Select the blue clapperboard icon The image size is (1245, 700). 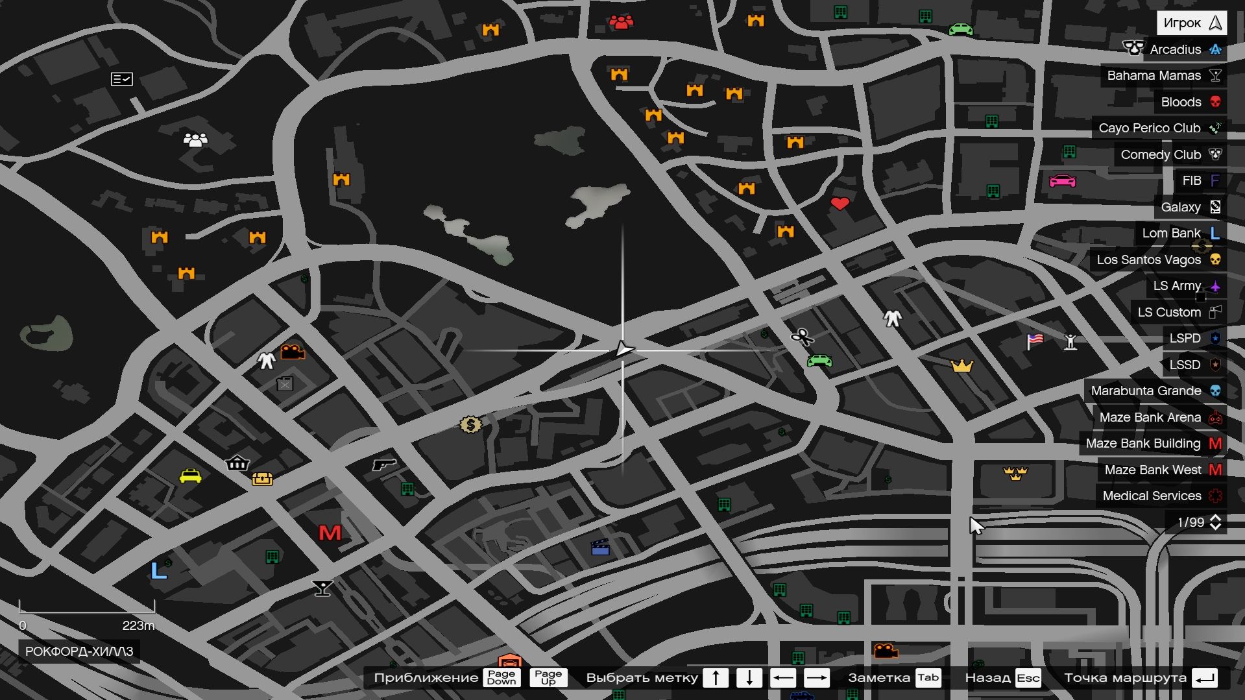600,548
